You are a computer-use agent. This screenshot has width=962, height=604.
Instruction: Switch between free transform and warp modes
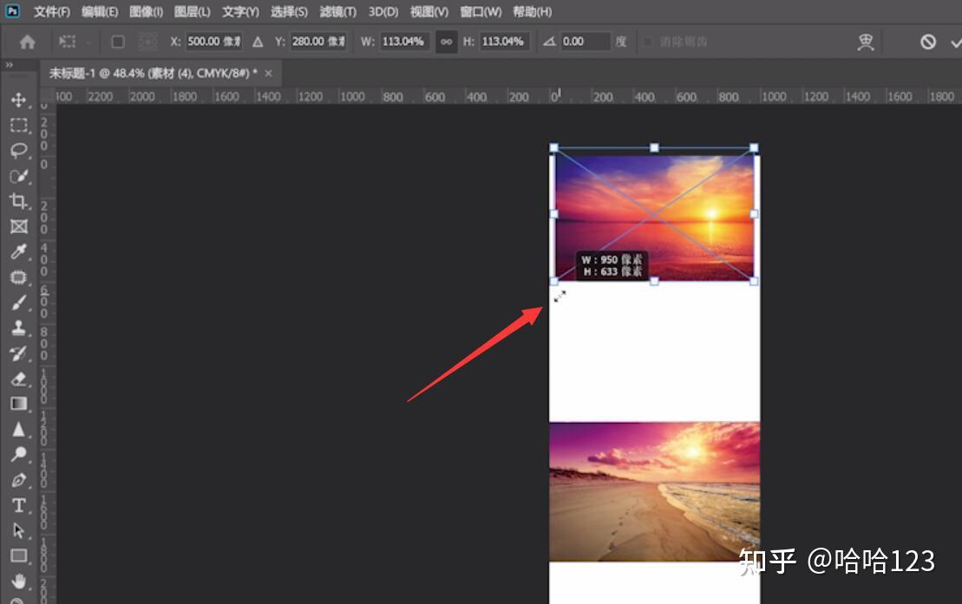(x=865, y=41)
